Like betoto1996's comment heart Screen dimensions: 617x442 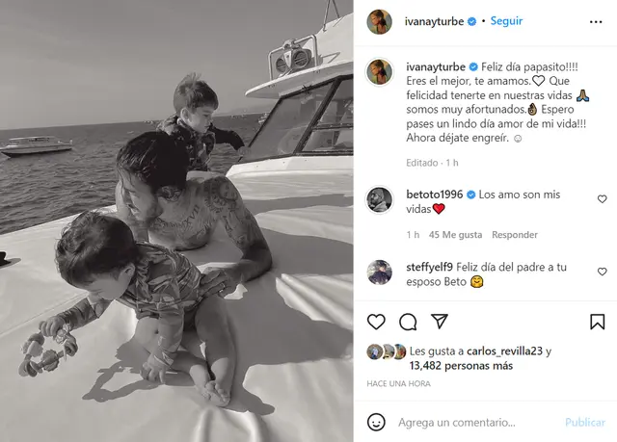coord(602,199)
